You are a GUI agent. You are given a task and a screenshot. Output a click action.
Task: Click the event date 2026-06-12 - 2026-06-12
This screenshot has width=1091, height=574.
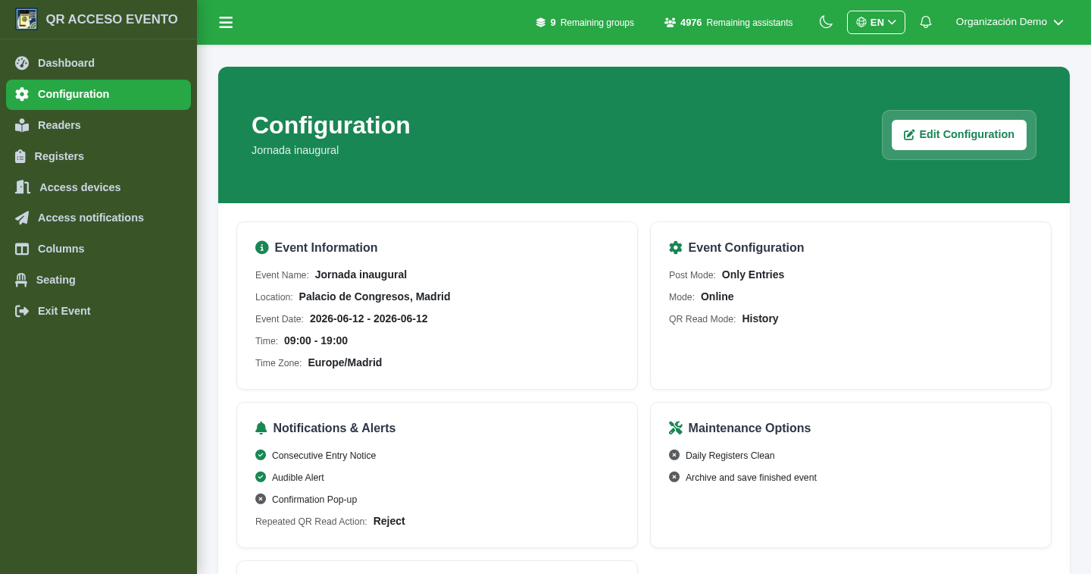368,318
